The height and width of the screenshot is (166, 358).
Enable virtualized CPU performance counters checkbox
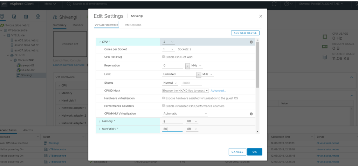(x=164, y=106)
